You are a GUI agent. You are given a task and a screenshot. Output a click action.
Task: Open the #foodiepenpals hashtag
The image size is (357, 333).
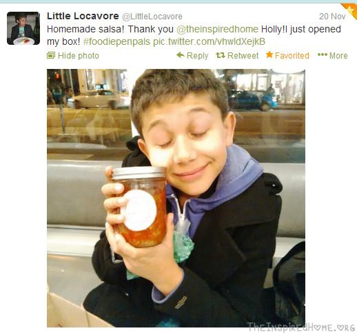(x=116, y=41)
